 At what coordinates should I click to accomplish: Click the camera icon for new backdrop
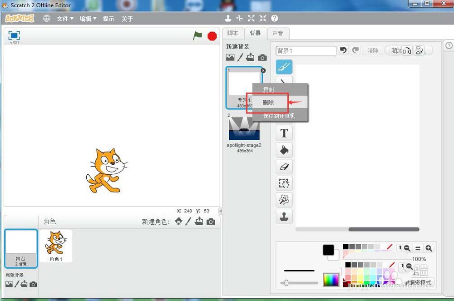point(262,58)
